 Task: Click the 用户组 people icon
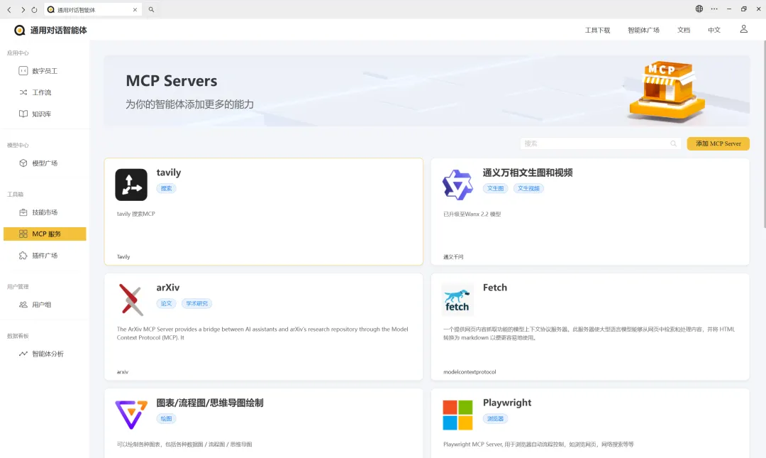(x=23, y=305)
